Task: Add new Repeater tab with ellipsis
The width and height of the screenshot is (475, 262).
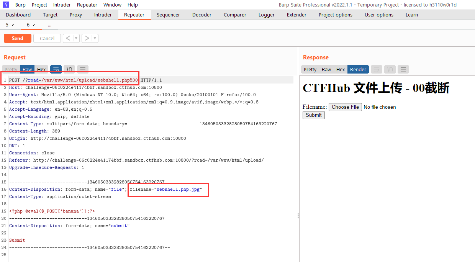Action: pyautogui.click(x=49, y=25)
